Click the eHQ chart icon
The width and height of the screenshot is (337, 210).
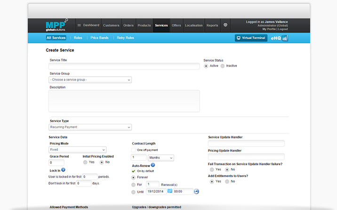pos(285,38)
